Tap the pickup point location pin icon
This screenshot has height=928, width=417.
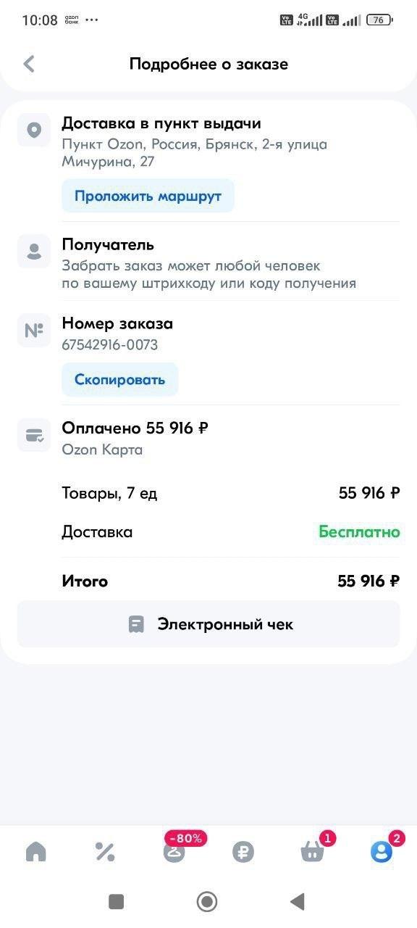pyautogui.click(x=34, y=130)
